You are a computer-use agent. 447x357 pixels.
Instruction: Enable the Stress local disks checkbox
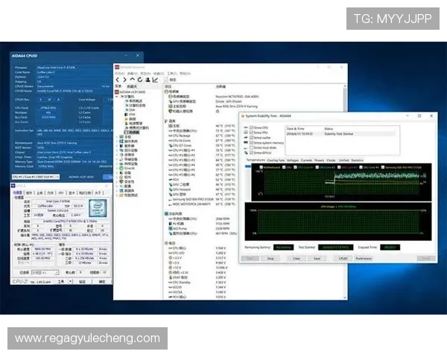pyautogui.click(x=251, y=147)
